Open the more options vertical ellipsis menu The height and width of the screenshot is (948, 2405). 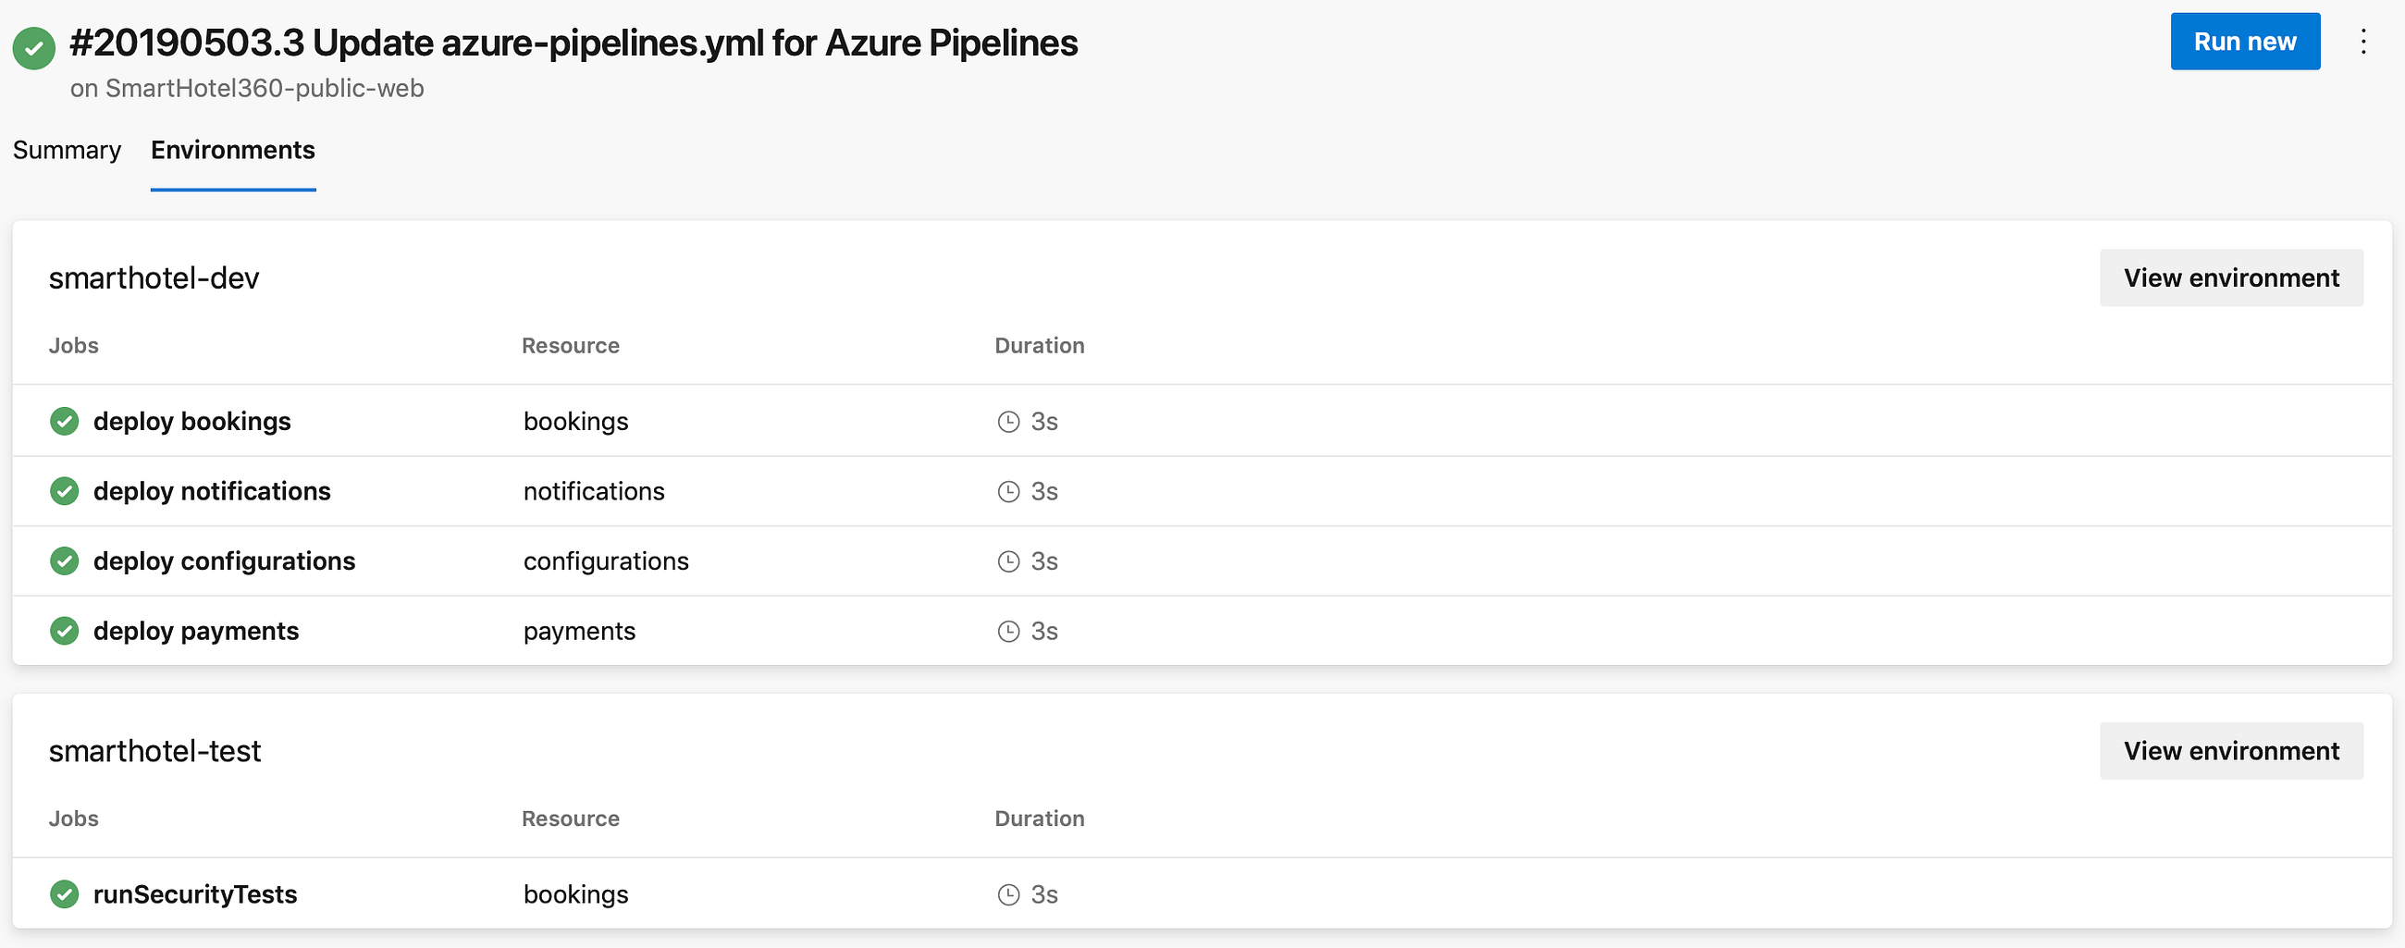2363,42
